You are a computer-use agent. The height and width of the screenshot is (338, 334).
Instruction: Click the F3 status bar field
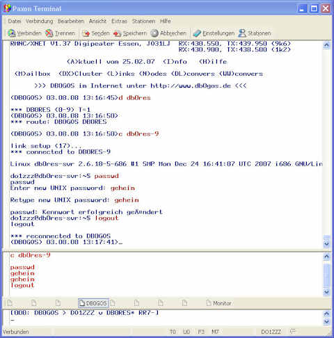[x=201, y=332]
